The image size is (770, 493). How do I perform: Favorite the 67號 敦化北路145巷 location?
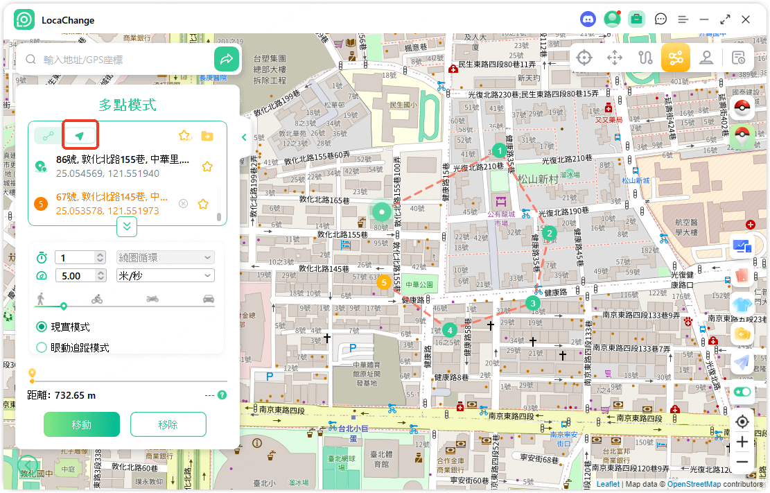click(203, 203)
